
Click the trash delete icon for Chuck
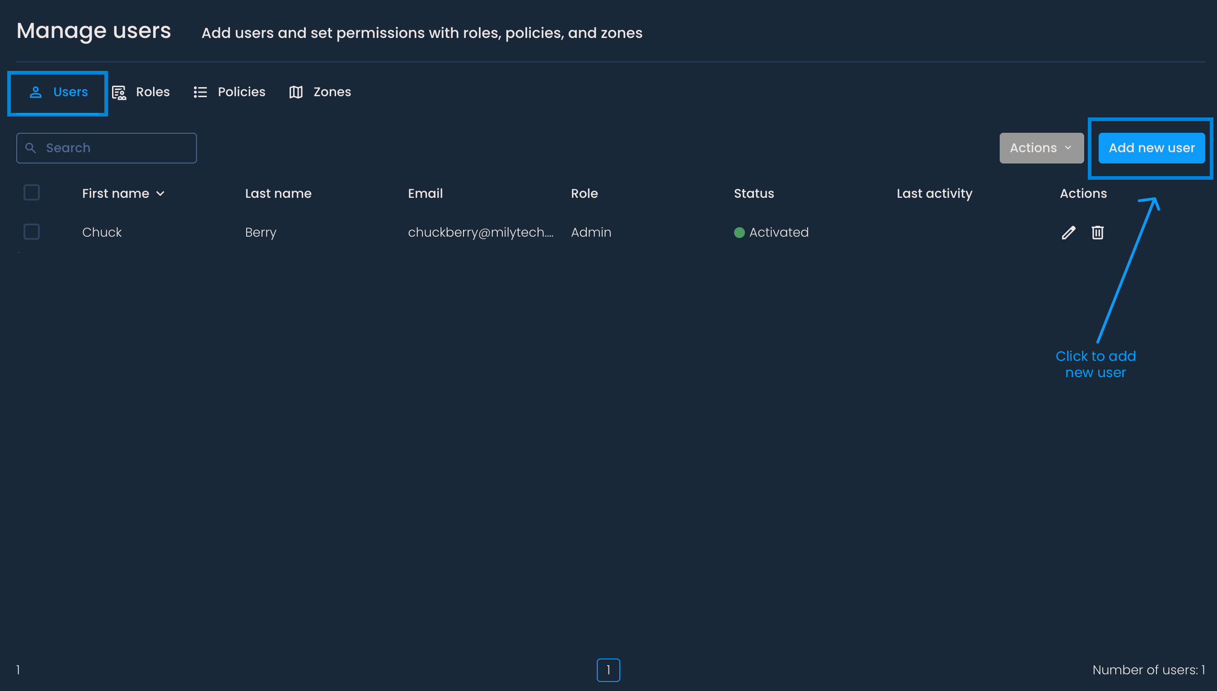pos(1097,233)
